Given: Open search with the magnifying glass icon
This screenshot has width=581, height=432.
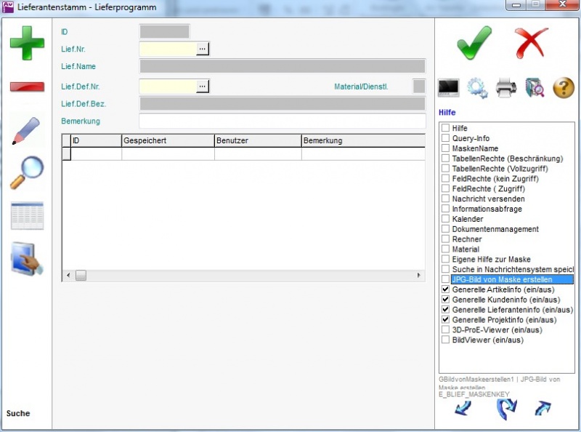Looking at the screenshot, I should [x=27, y=172].
